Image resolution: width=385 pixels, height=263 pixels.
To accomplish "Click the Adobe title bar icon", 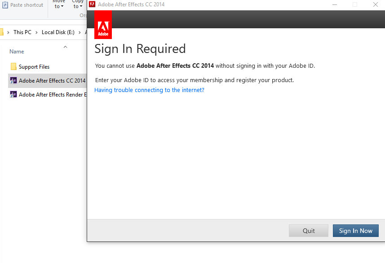I will tap(92, 4).
